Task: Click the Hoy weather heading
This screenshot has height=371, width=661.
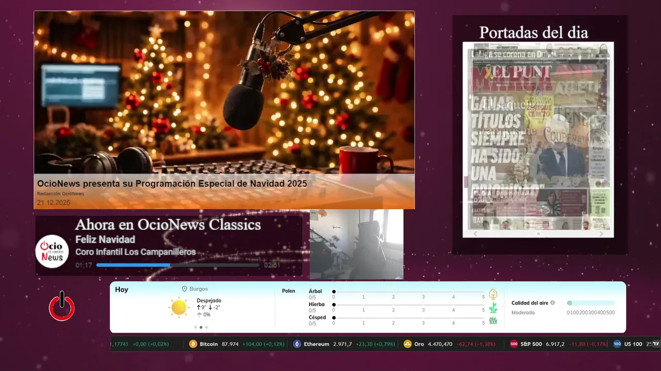Action: [121, 290]
